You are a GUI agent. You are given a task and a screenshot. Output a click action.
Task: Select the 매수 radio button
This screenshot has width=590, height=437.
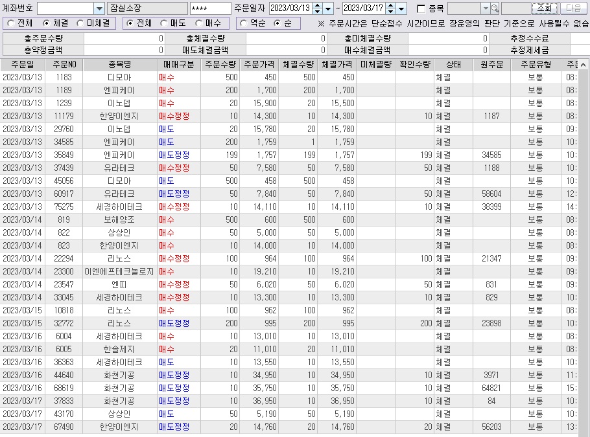tap(200, 23)
